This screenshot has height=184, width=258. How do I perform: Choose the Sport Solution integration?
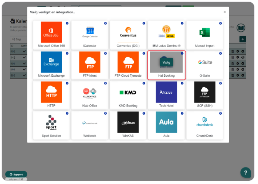(x=51, y=125)
